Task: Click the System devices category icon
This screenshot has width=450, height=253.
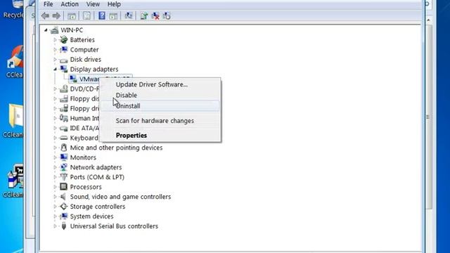Action: click(64, 216)
